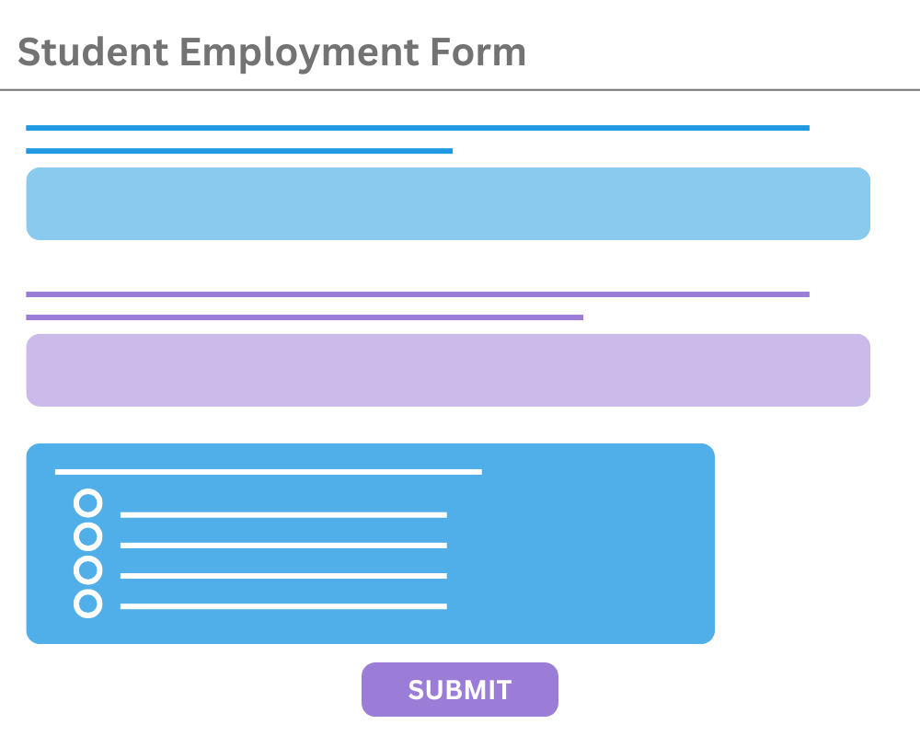Click the white heading line in radio panel
The image size is (920, 736).
click(x=269, y=472)
